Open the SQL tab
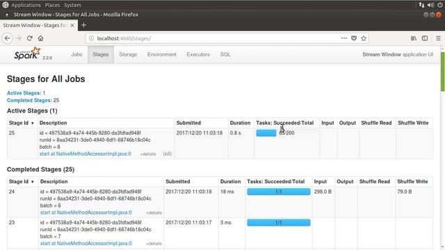445x250 pixels. [x=225, y=54]
